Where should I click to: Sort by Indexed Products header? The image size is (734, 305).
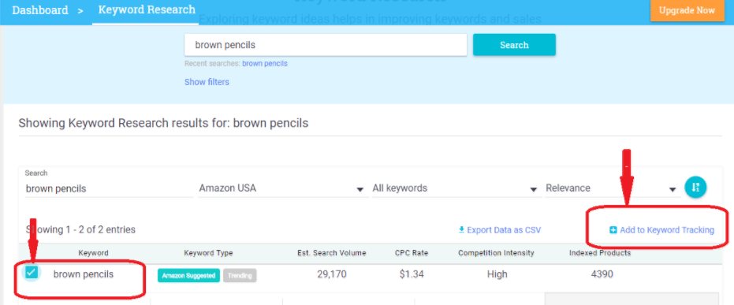click(x=600, y=253)
